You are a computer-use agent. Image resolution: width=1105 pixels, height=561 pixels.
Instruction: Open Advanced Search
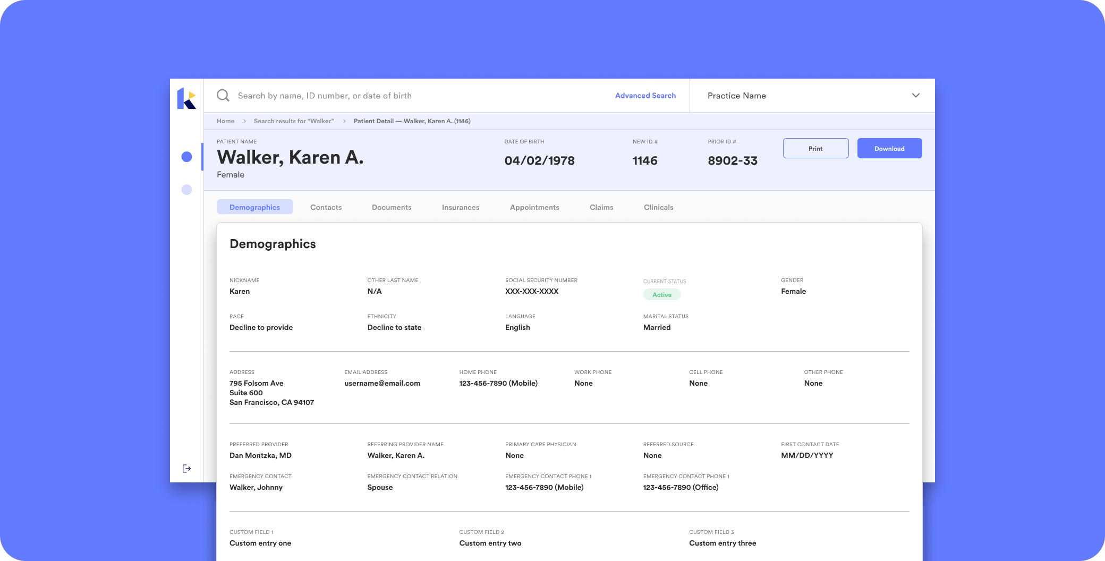click(645, 96)
